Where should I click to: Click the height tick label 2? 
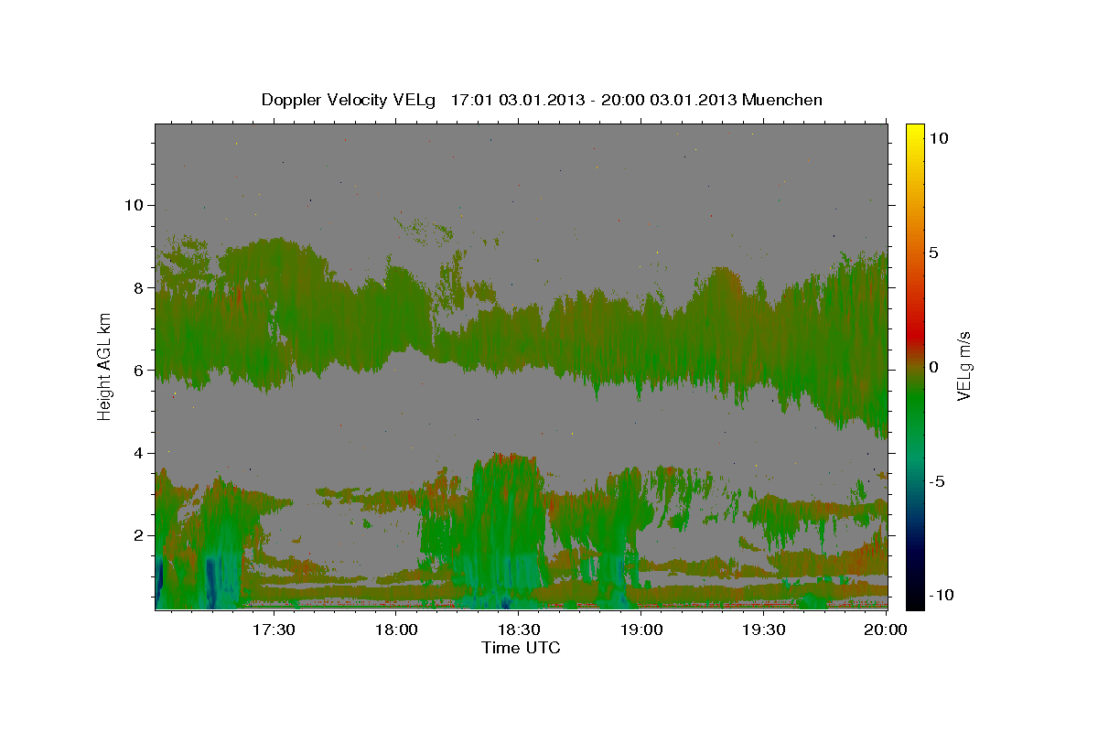137,535
